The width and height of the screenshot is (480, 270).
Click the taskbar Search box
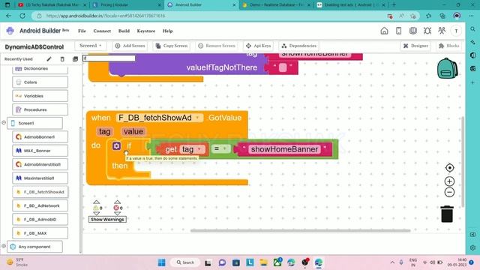point(185,262)
